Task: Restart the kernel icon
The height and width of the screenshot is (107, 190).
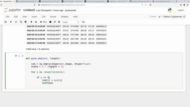Action: pos(55,22)
